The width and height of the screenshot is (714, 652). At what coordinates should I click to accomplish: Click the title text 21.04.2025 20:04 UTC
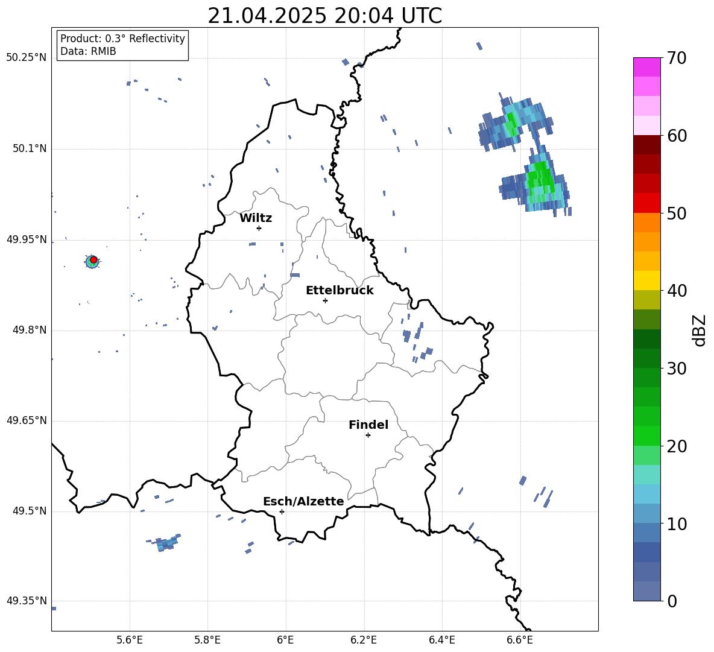coord(324,16)
